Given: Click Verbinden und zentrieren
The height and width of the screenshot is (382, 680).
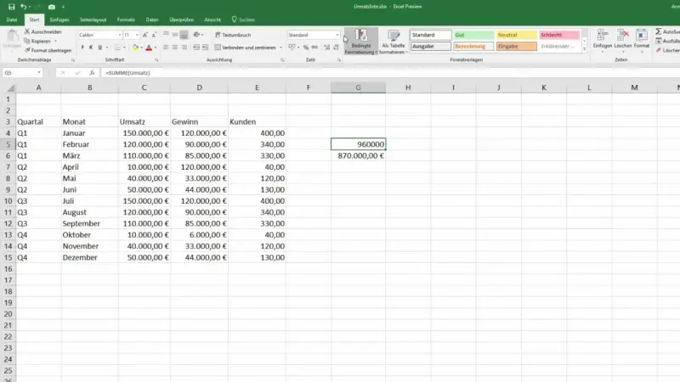Looking at the screenshot, I should pyautogui.click(x=245, y=48).
